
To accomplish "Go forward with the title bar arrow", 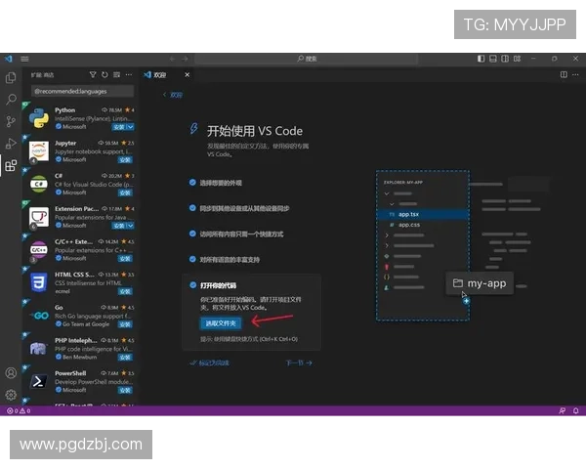I will pyautogui.click(x=185, y=59).
